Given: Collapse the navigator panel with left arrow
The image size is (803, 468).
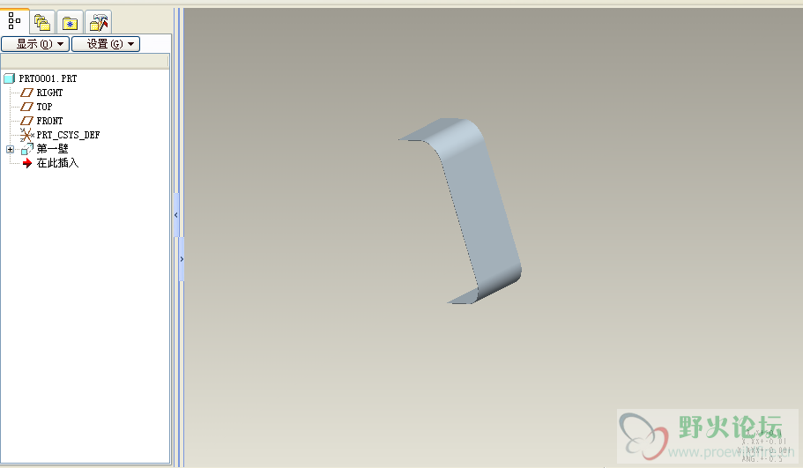Looking at the screenshot, I should (x=175, y=215).
